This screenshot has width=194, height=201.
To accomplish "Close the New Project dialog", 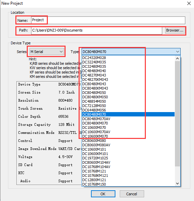I will coord(189,3).
